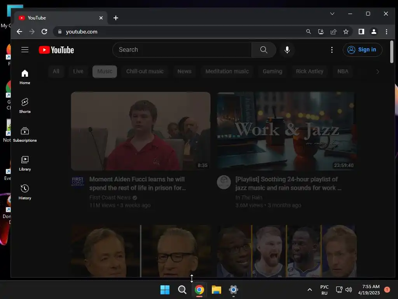This screenshot has width=398, height=299.
Task: Open Moment Aiden Fucci video title
Action: (138, 184)
